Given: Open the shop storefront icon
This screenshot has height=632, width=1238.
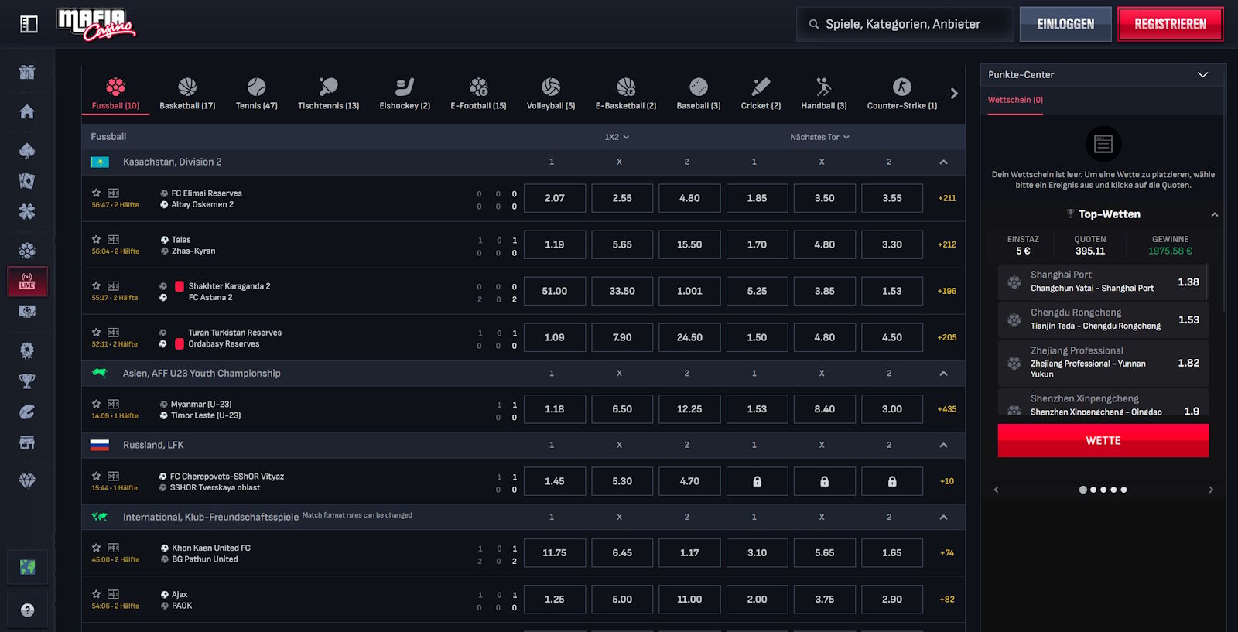Looking at the screenshot, I should click(27, 442).
